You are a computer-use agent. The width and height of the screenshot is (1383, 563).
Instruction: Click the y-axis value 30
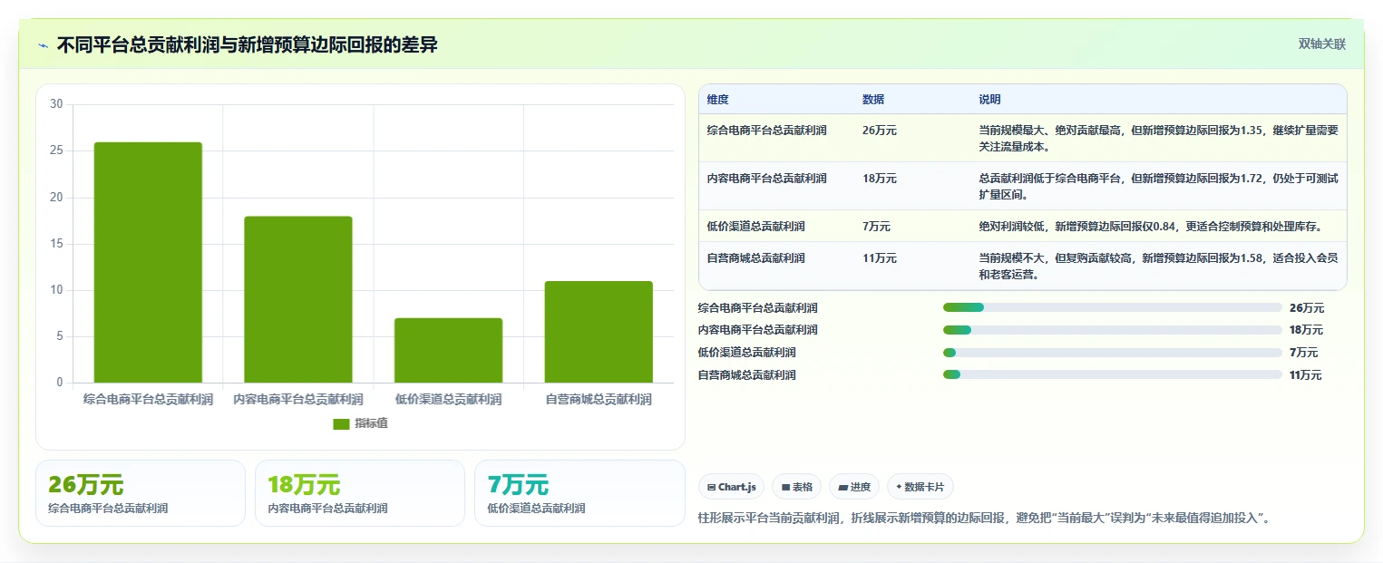click(x=56, y=104)
